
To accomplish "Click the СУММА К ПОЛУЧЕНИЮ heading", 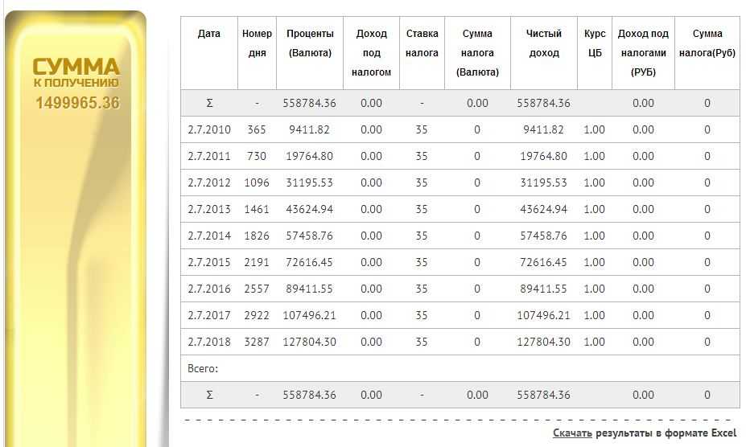I will (76, 72).
